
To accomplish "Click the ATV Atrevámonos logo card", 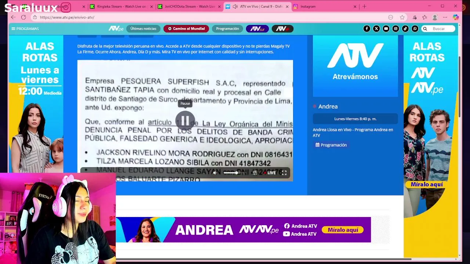I will tap(355, 66).
